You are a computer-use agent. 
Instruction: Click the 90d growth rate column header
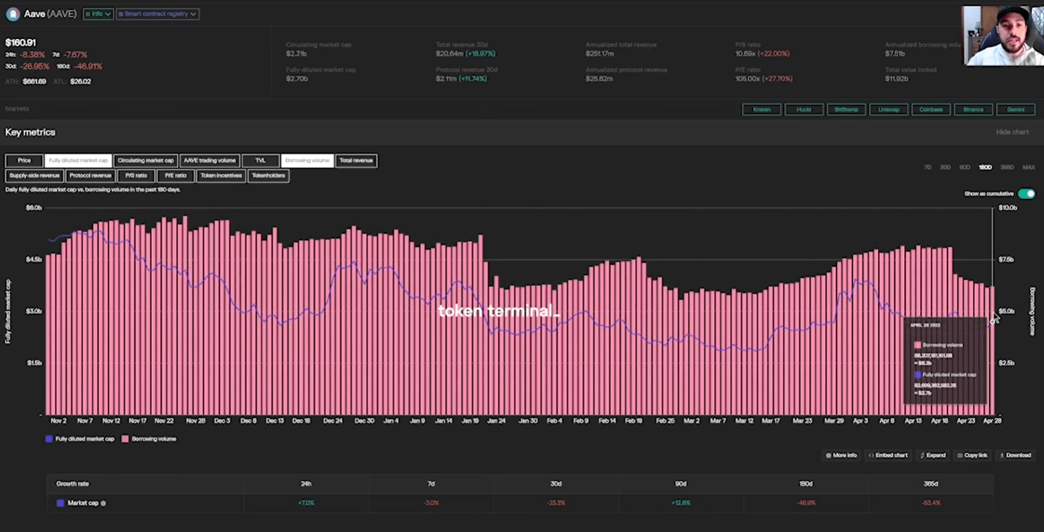click(681, 484)
